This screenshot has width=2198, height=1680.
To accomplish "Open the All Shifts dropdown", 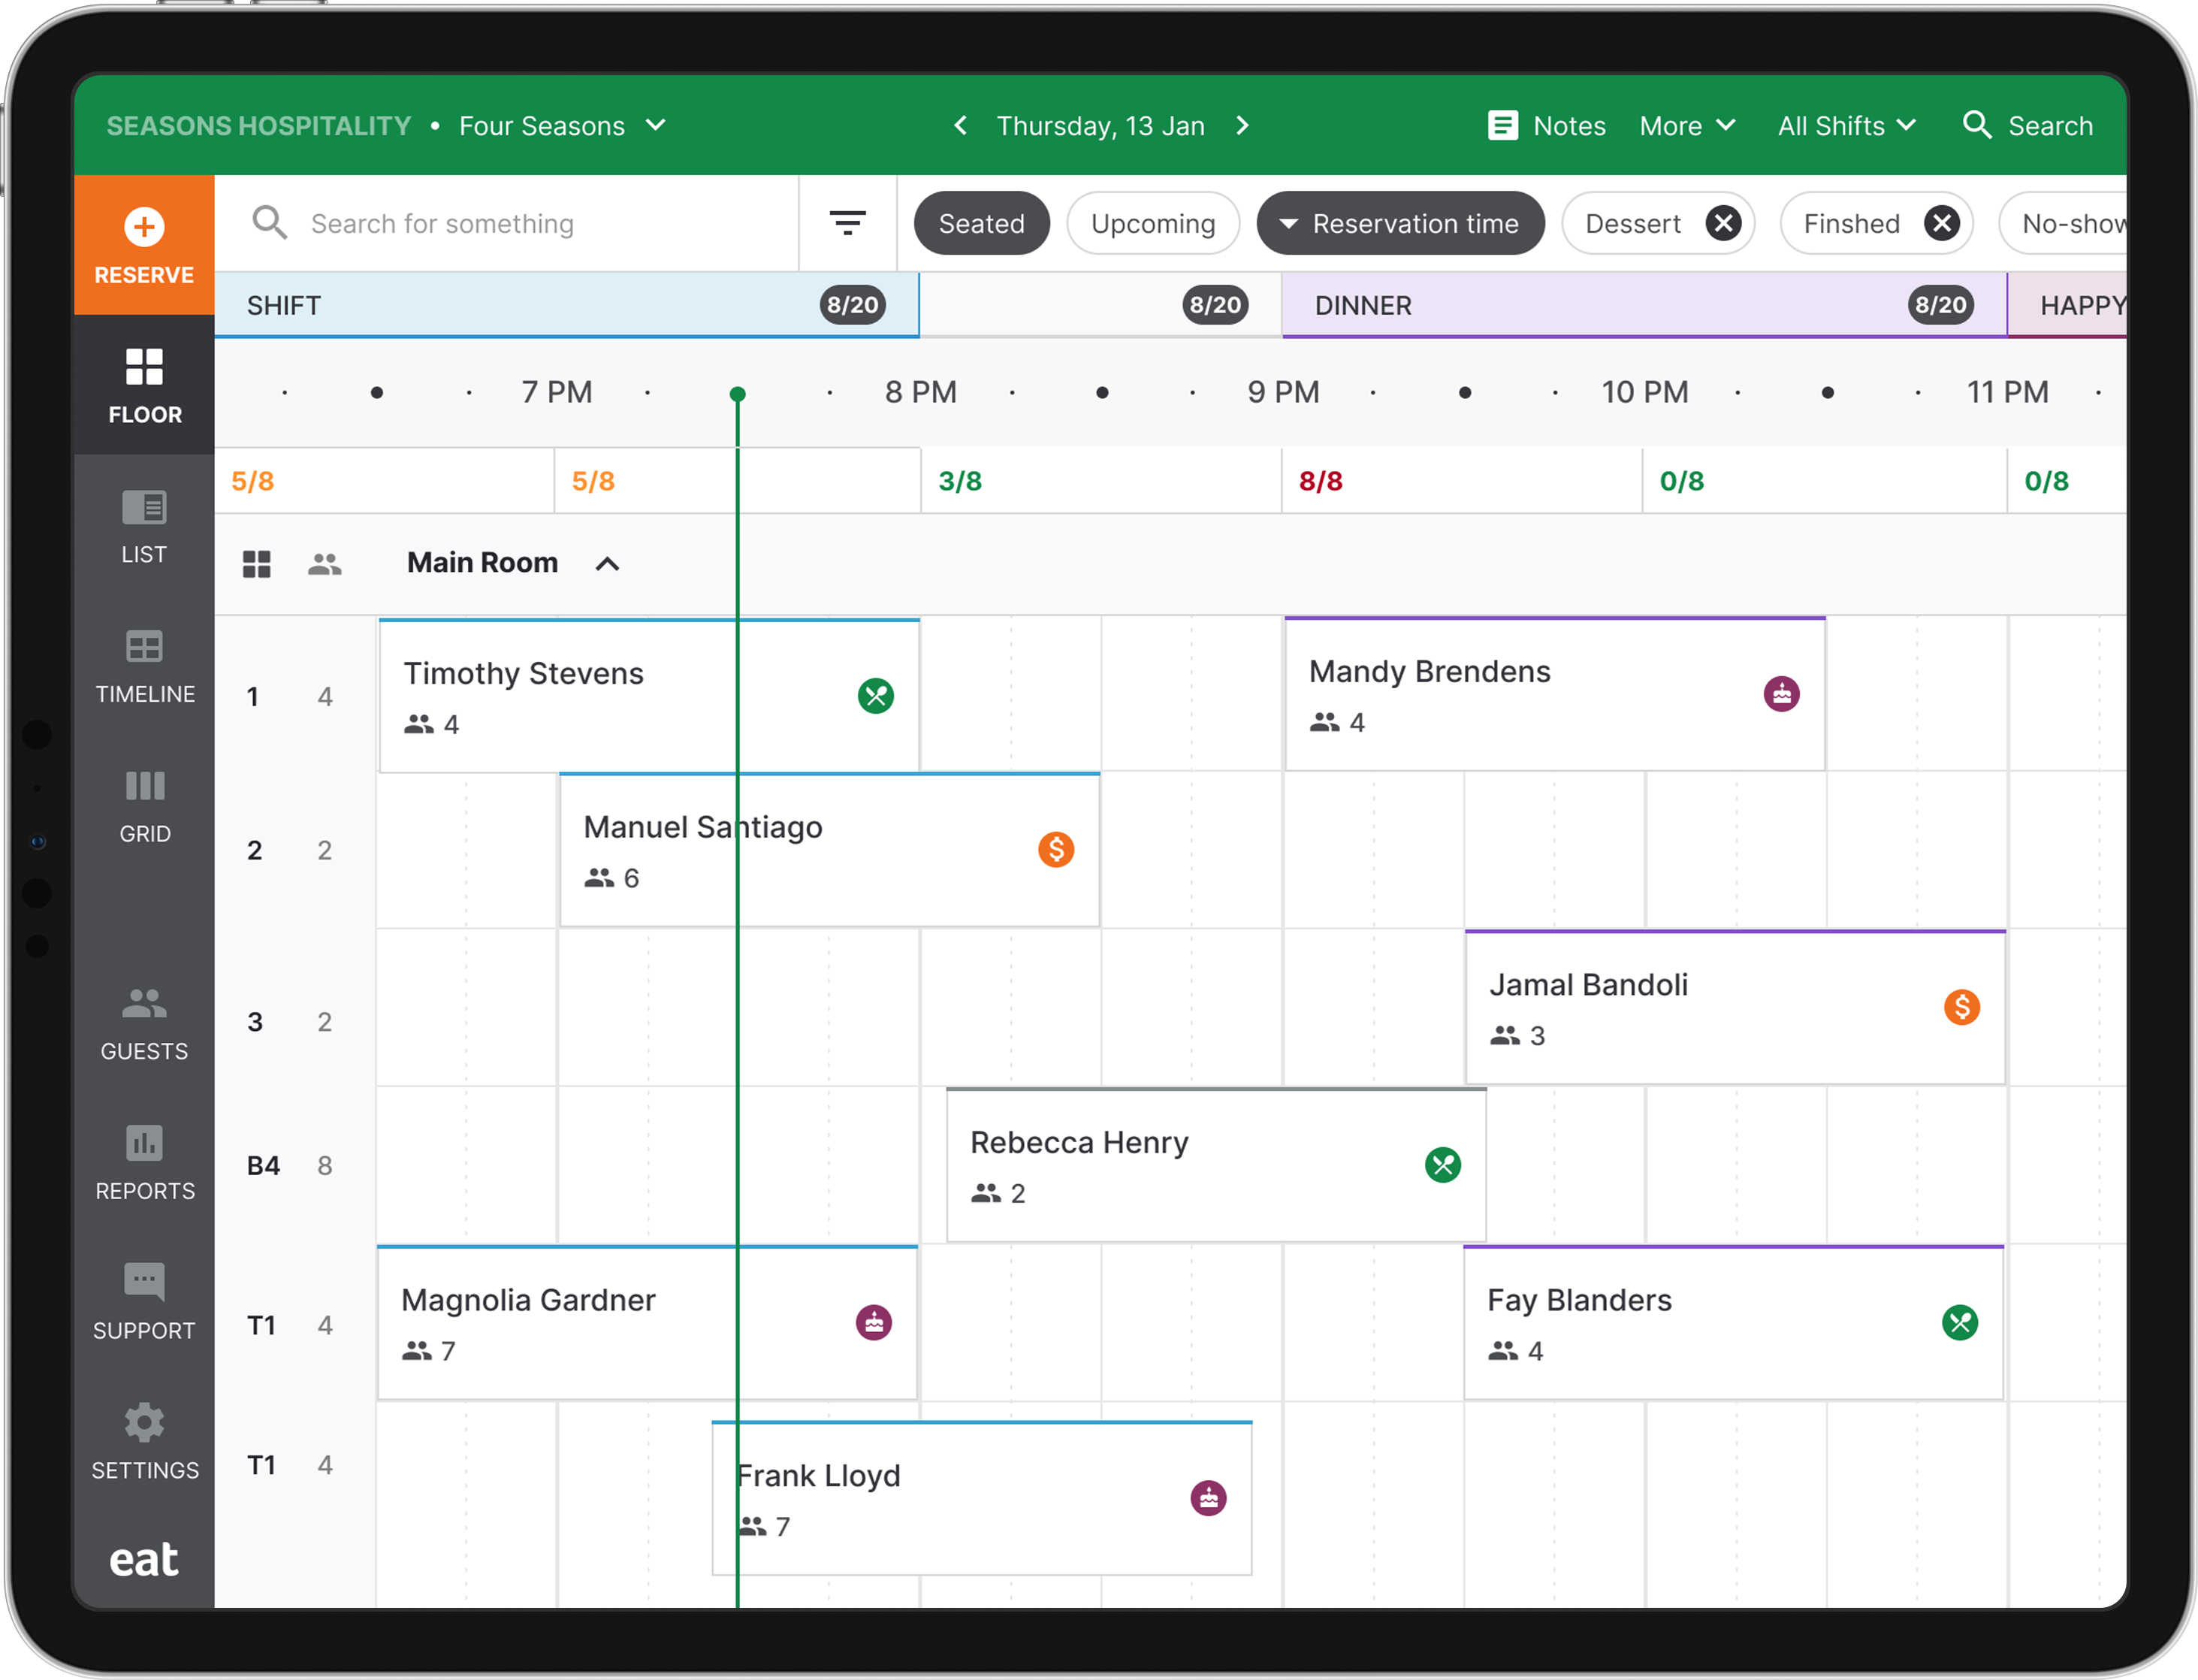I will pyautogui.click(x=1846, y=125).
